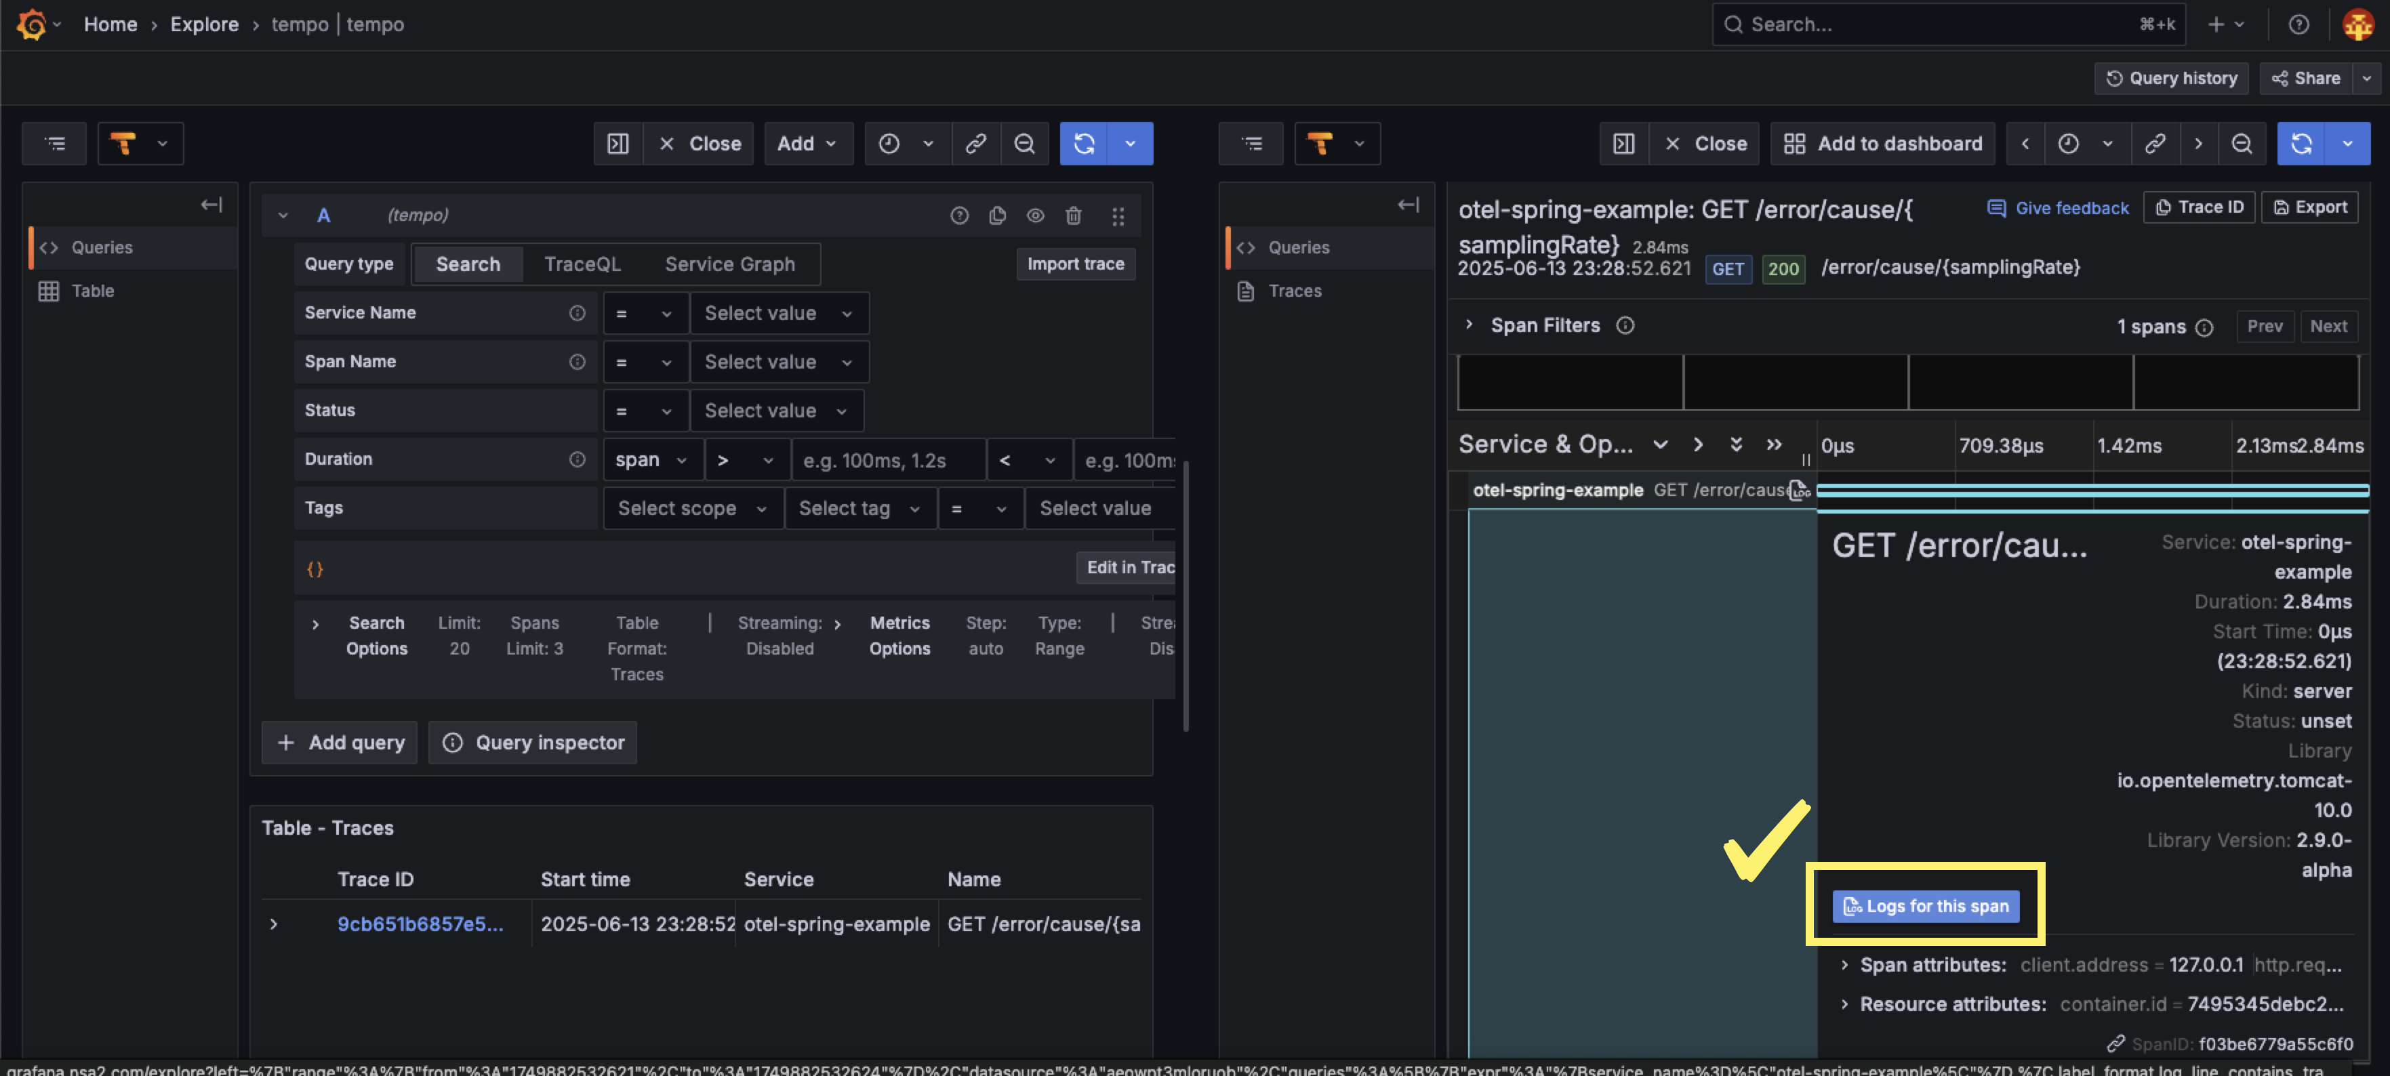Collapse the left pane outline sidebar
Viewport: 2390px width, 1076px height.
[211, 204]
